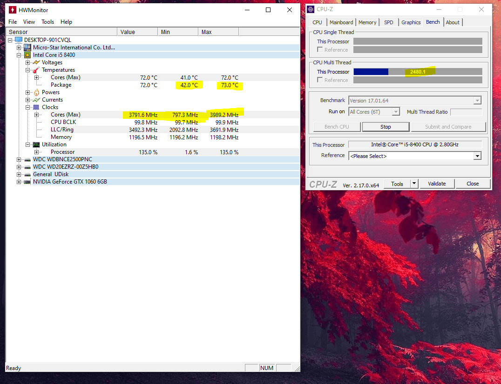
Task: Open the Benchmark version dropdown
Action: click(477, 100)
